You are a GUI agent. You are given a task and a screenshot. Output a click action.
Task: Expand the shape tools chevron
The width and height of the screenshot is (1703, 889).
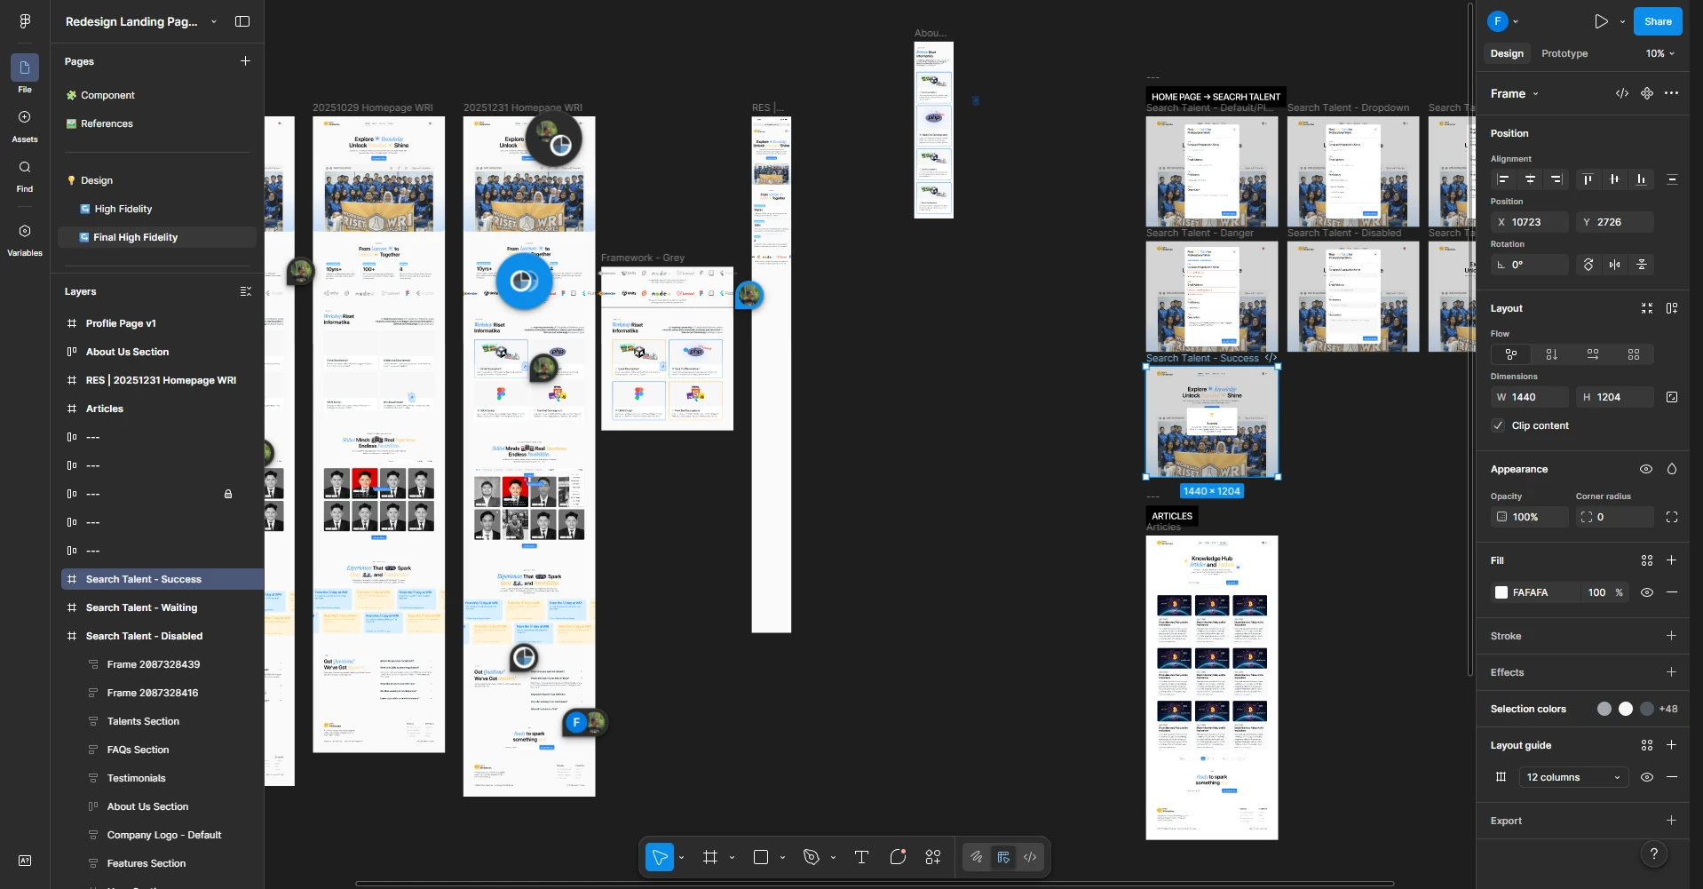(x=782, y=858)
